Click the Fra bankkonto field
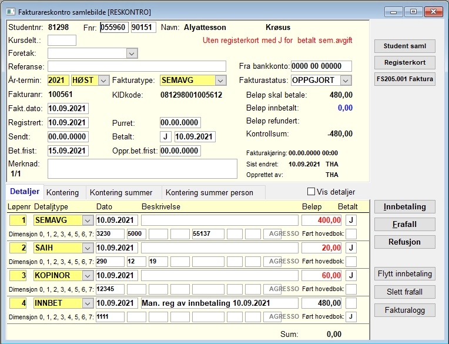Screen dimensions: 449x344 [x=321, y=66]
